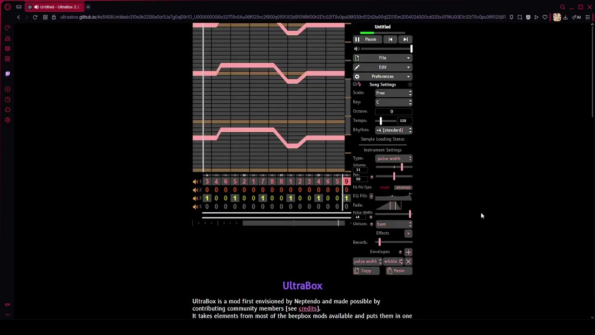This screenshot has height=335, width=595.
Task: Open the Pan options arrow
Action: coord(371,177)
